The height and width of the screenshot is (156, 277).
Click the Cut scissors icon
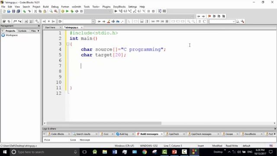point(35,11)
